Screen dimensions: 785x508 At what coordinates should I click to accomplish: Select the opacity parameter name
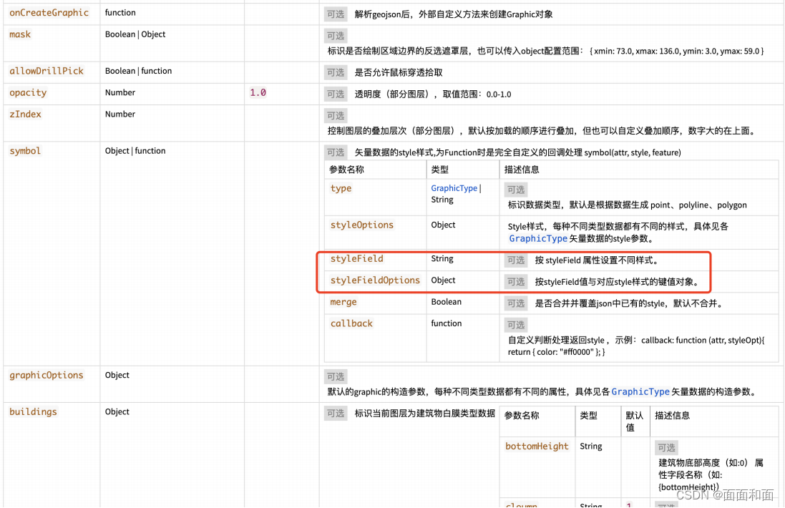coord(28,92)
